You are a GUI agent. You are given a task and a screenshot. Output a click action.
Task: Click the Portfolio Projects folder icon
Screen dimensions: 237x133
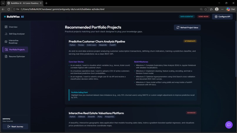pyautogui.click(x=6, y=50)
